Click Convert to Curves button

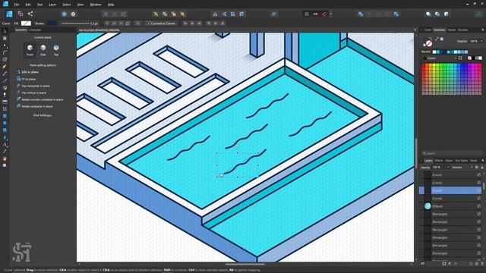click(161, 24)
